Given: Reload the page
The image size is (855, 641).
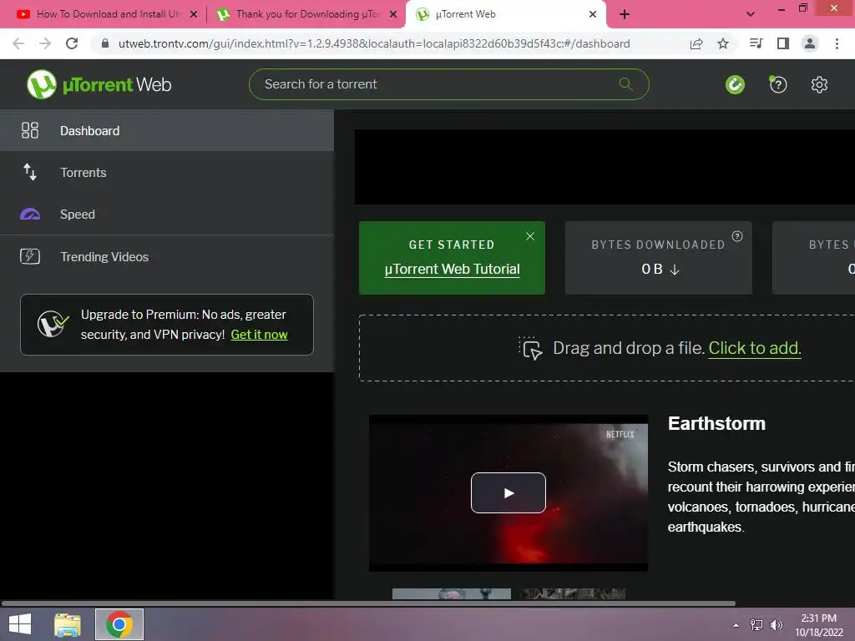Looking at the screenshot, I should pyautogui.click(x=72, y=43).
